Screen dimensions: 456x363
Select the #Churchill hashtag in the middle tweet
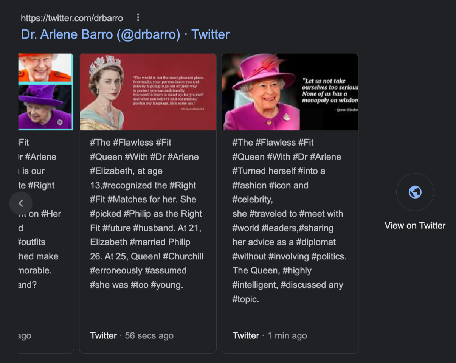tap(183, 256)
